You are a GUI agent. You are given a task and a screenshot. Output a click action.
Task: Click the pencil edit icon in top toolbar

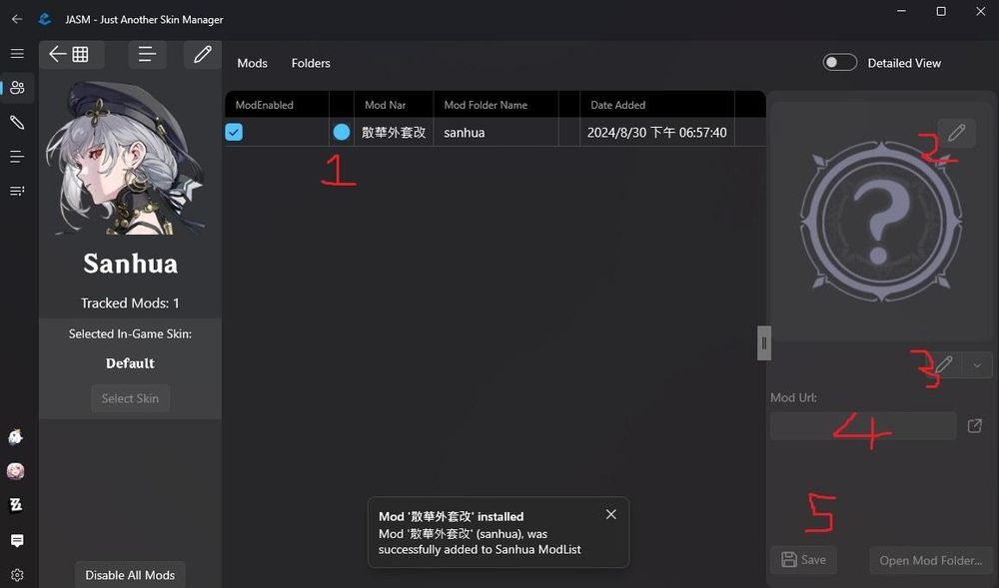pyautogui.click(x=202, y=54)
